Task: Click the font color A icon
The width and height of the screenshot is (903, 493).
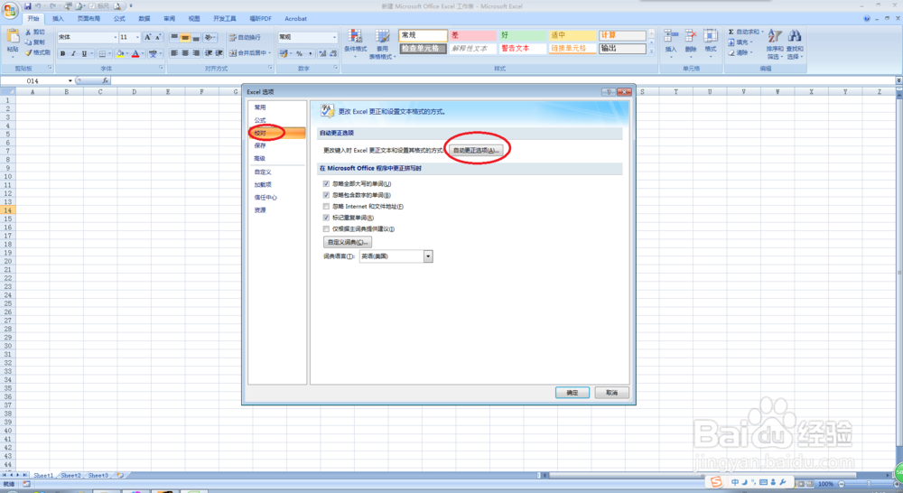Action: (x=135, y=53)
